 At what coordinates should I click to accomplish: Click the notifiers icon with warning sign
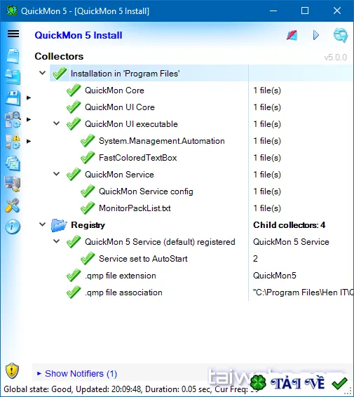pos(13,141)
